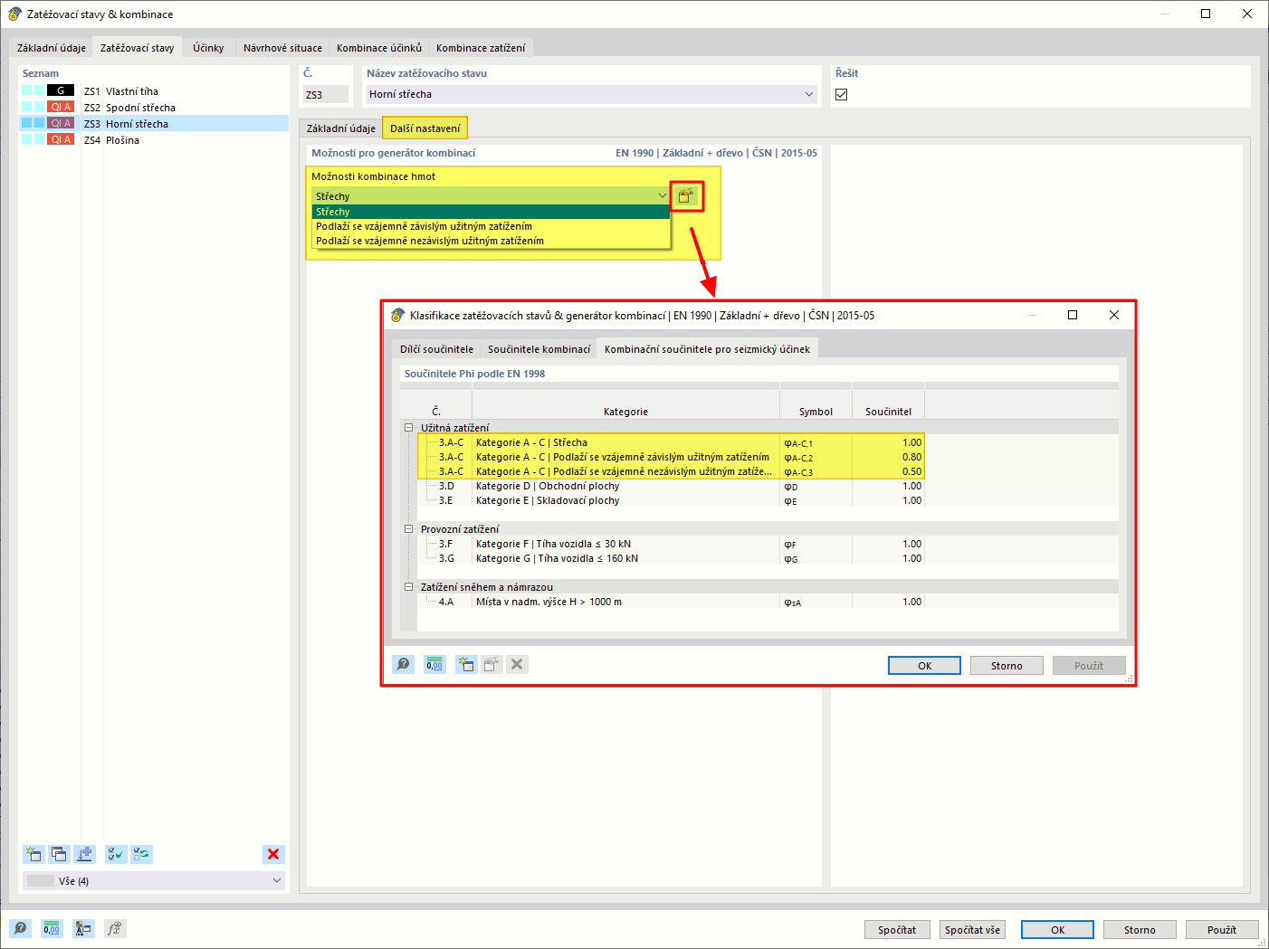Select load case ZS2 Spodní střecha
Viewport: 1269px width, 949px height.
pyautogui.click(x=154, y=107)
